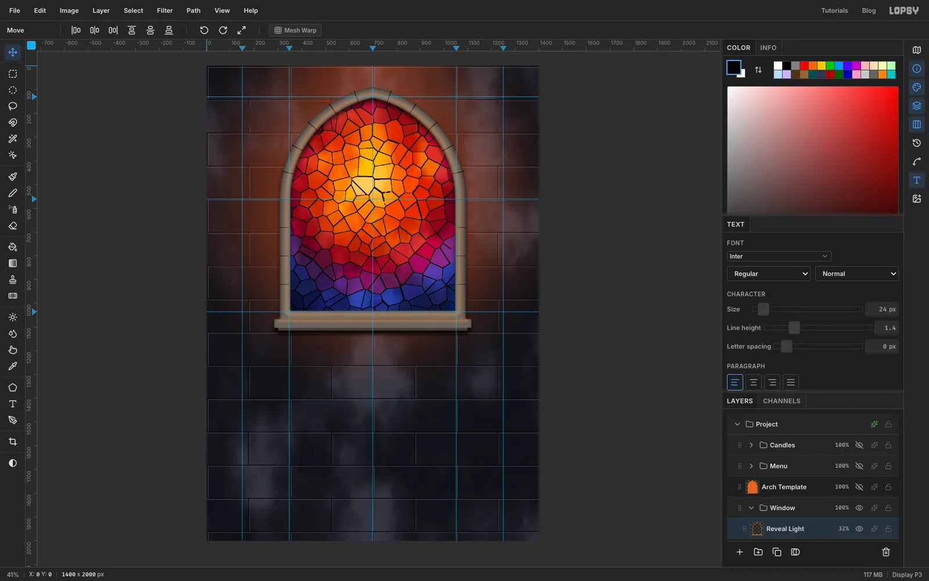Open the Regular font weight dropdown
This screenshot has height=581, width=929.
(769, 274)
